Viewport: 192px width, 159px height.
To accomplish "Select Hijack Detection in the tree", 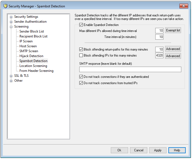I will 31,56.
